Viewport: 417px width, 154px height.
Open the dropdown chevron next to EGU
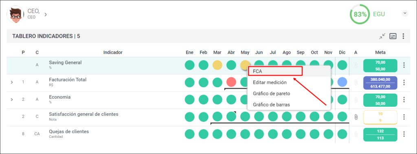coord(405,13)
